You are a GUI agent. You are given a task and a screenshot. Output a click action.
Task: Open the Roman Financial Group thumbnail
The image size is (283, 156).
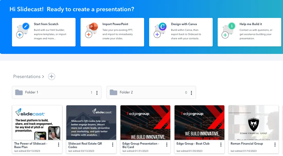pos(253,122)
